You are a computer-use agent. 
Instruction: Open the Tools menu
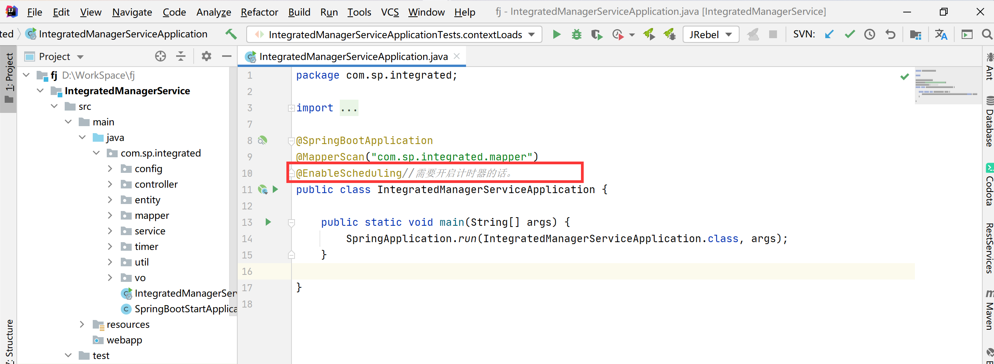[359, 12]
